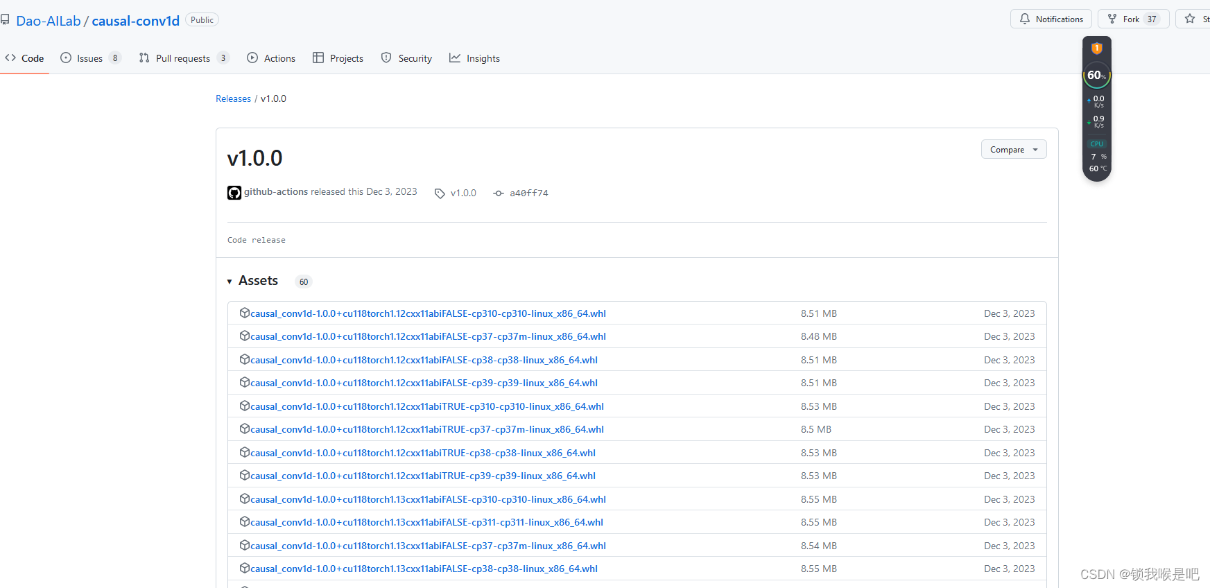Screen dimensions: 1210x588
Task: Click the 8.5 MB size text
Action: pos(815,429)
